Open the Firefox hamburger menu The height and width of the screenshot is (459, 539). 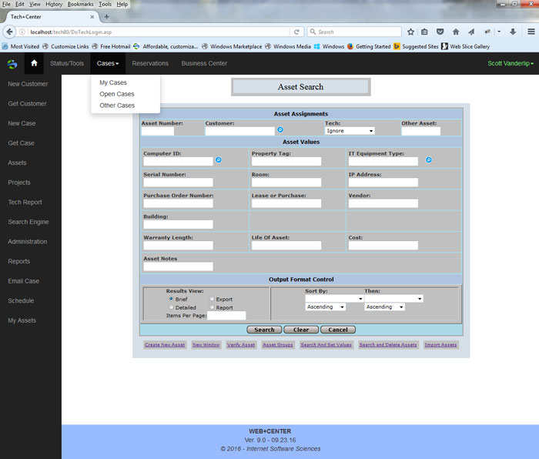click(x=531, y=32)
